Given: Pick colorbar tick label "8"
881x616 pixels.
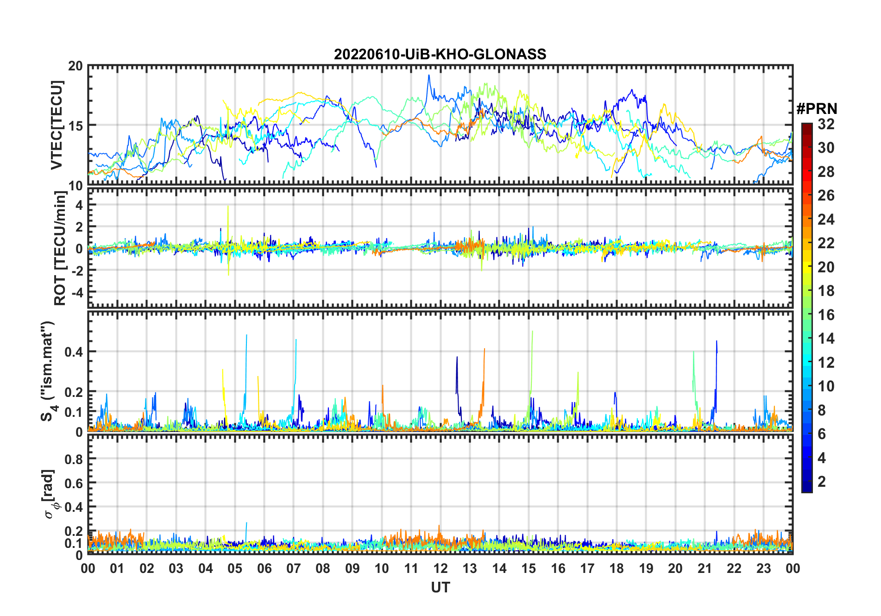Looking at the screenshot, I should click(822, 410).
